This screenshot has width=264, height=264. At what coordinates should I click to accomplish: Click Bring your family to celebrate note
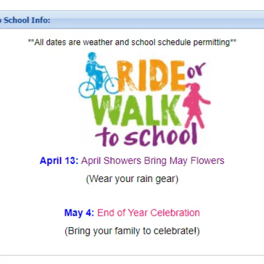click(x=132, y=231)
